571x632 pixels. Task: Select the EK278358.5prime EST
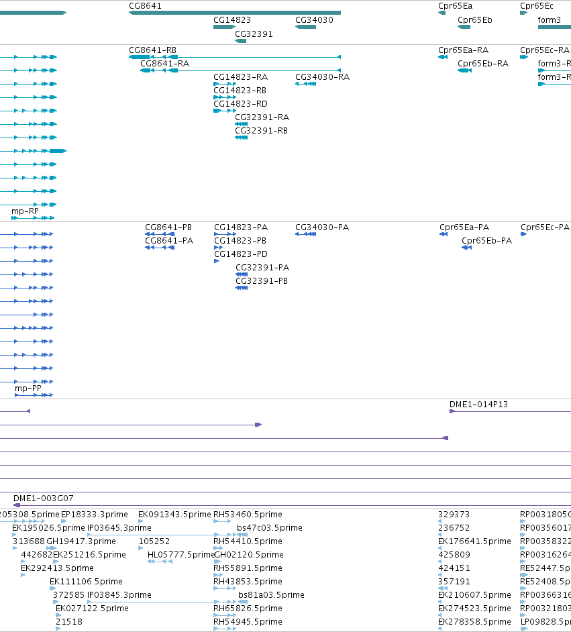(440, 629)
